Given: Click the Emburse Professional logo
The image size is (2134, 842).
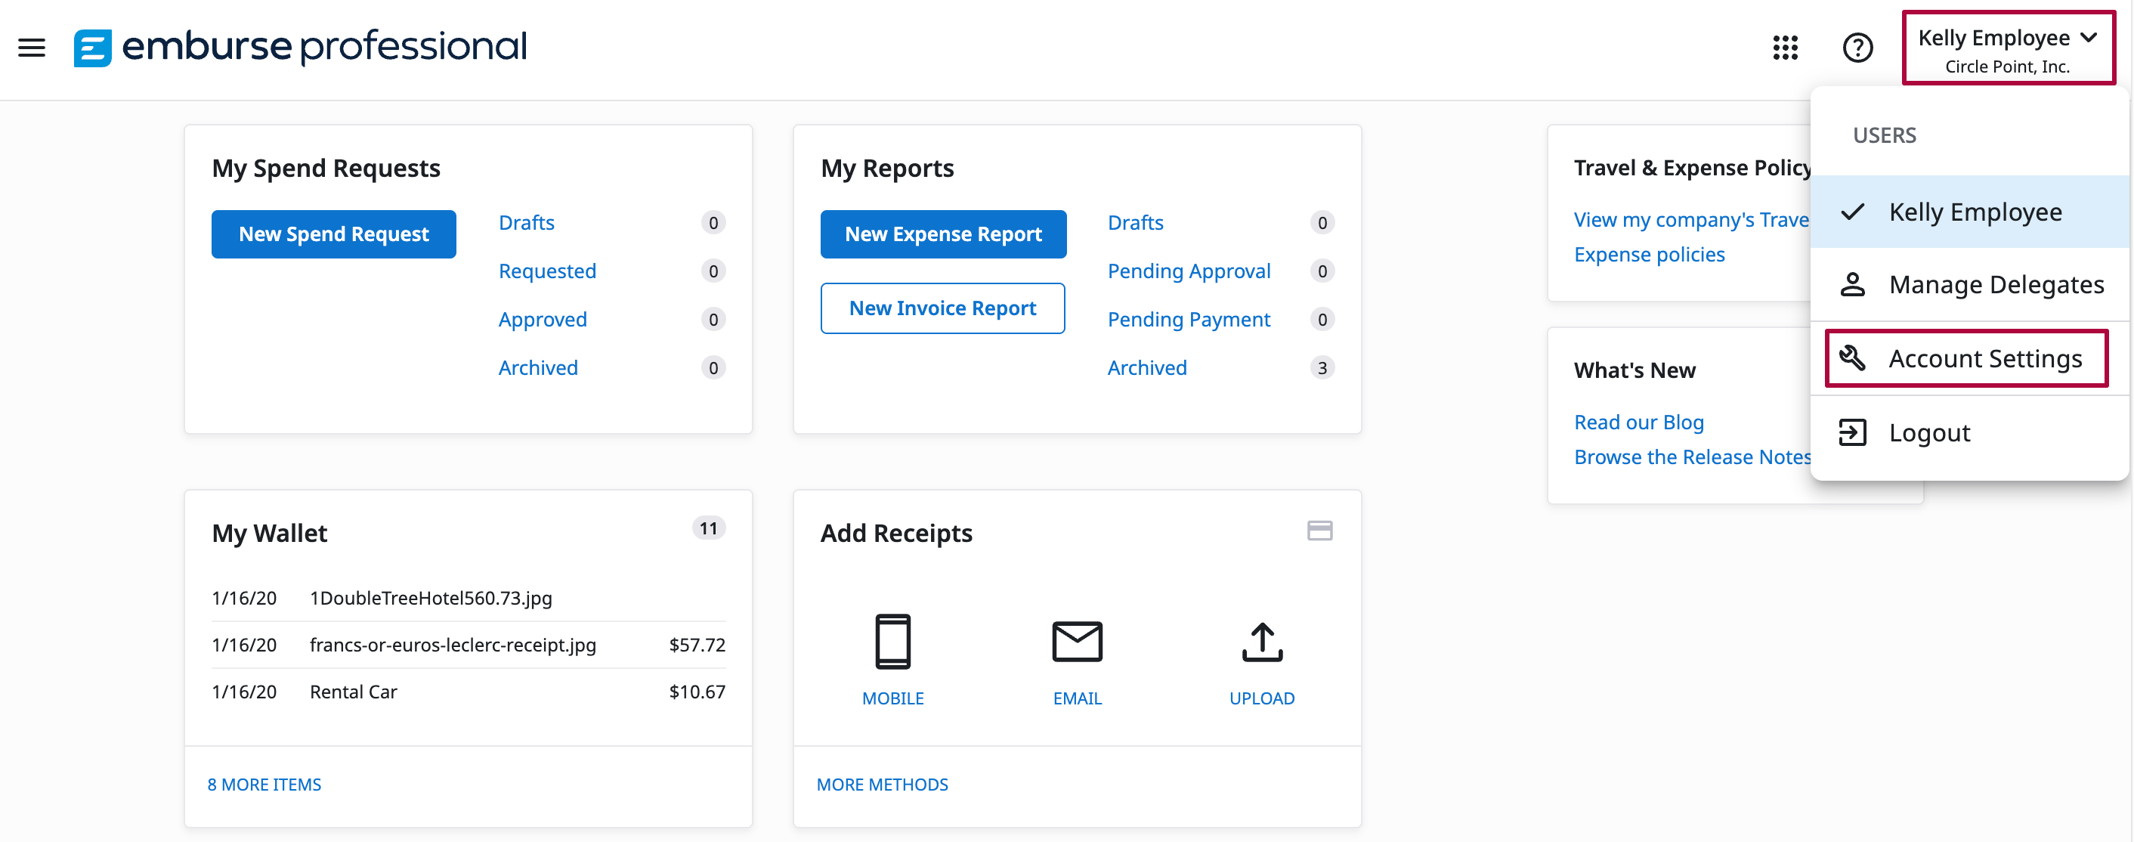Looking at the screenshot, I should [300, 46].
